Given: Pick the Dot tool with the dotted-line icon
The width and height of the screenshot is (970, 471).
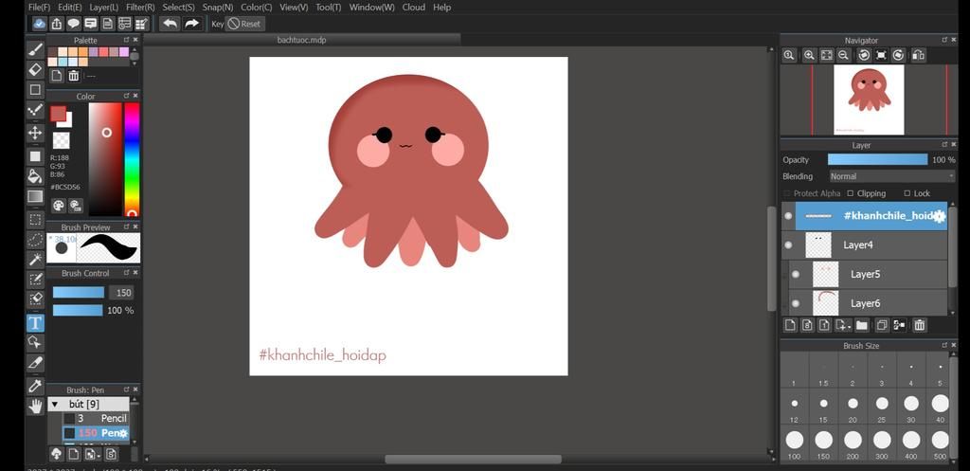Looking at the screenshot, I should (x=35, y=111).
